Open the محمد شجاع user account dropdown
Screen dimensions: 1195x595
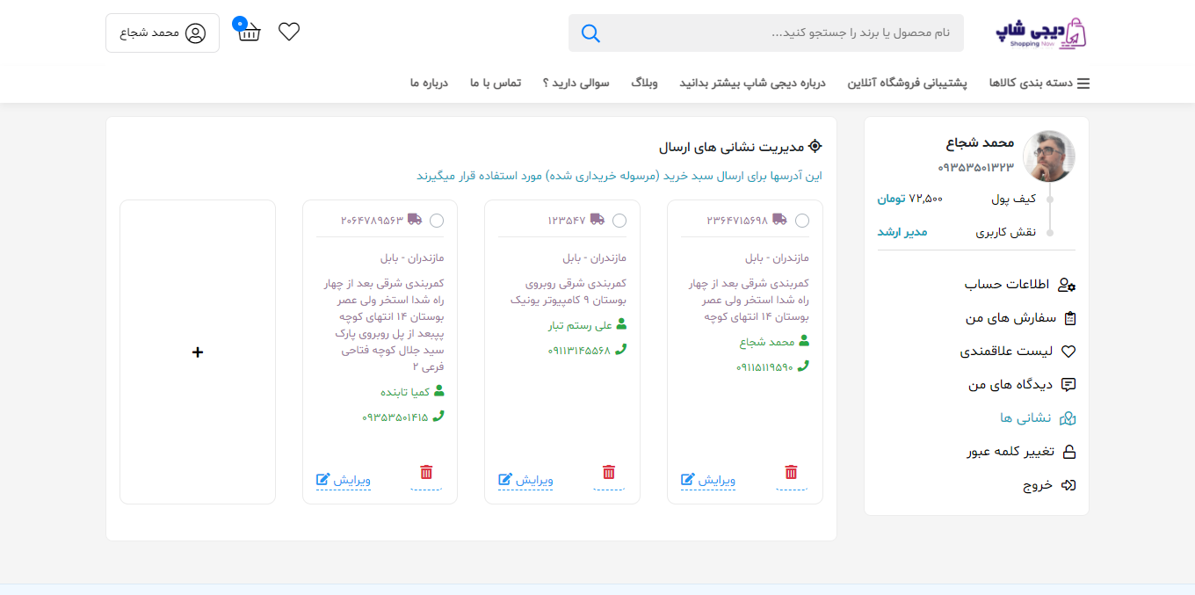[163, 33]
